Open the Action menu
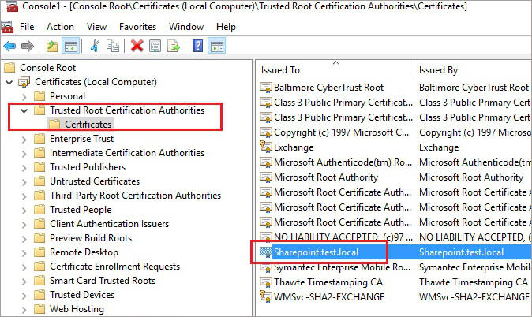This screenshot has width=532, height=317. point(60,27)
